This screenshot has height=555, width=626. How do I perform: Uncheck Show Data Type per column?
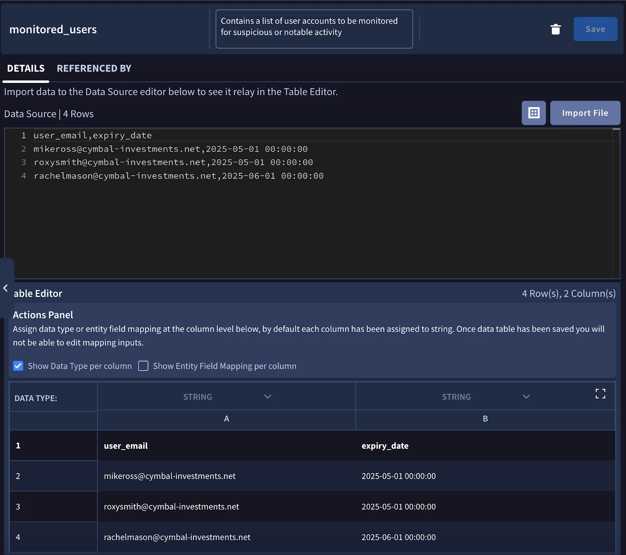click(18, 366)
